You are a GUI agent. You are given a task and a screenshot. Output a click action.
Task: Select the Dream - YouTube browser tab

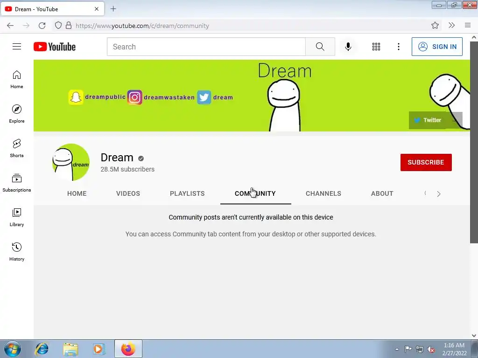tap(52, 9)
